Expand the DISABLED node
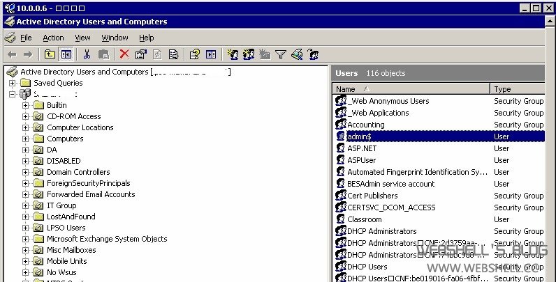The width and height of the screenshot is (556, 282). [25, 161]
